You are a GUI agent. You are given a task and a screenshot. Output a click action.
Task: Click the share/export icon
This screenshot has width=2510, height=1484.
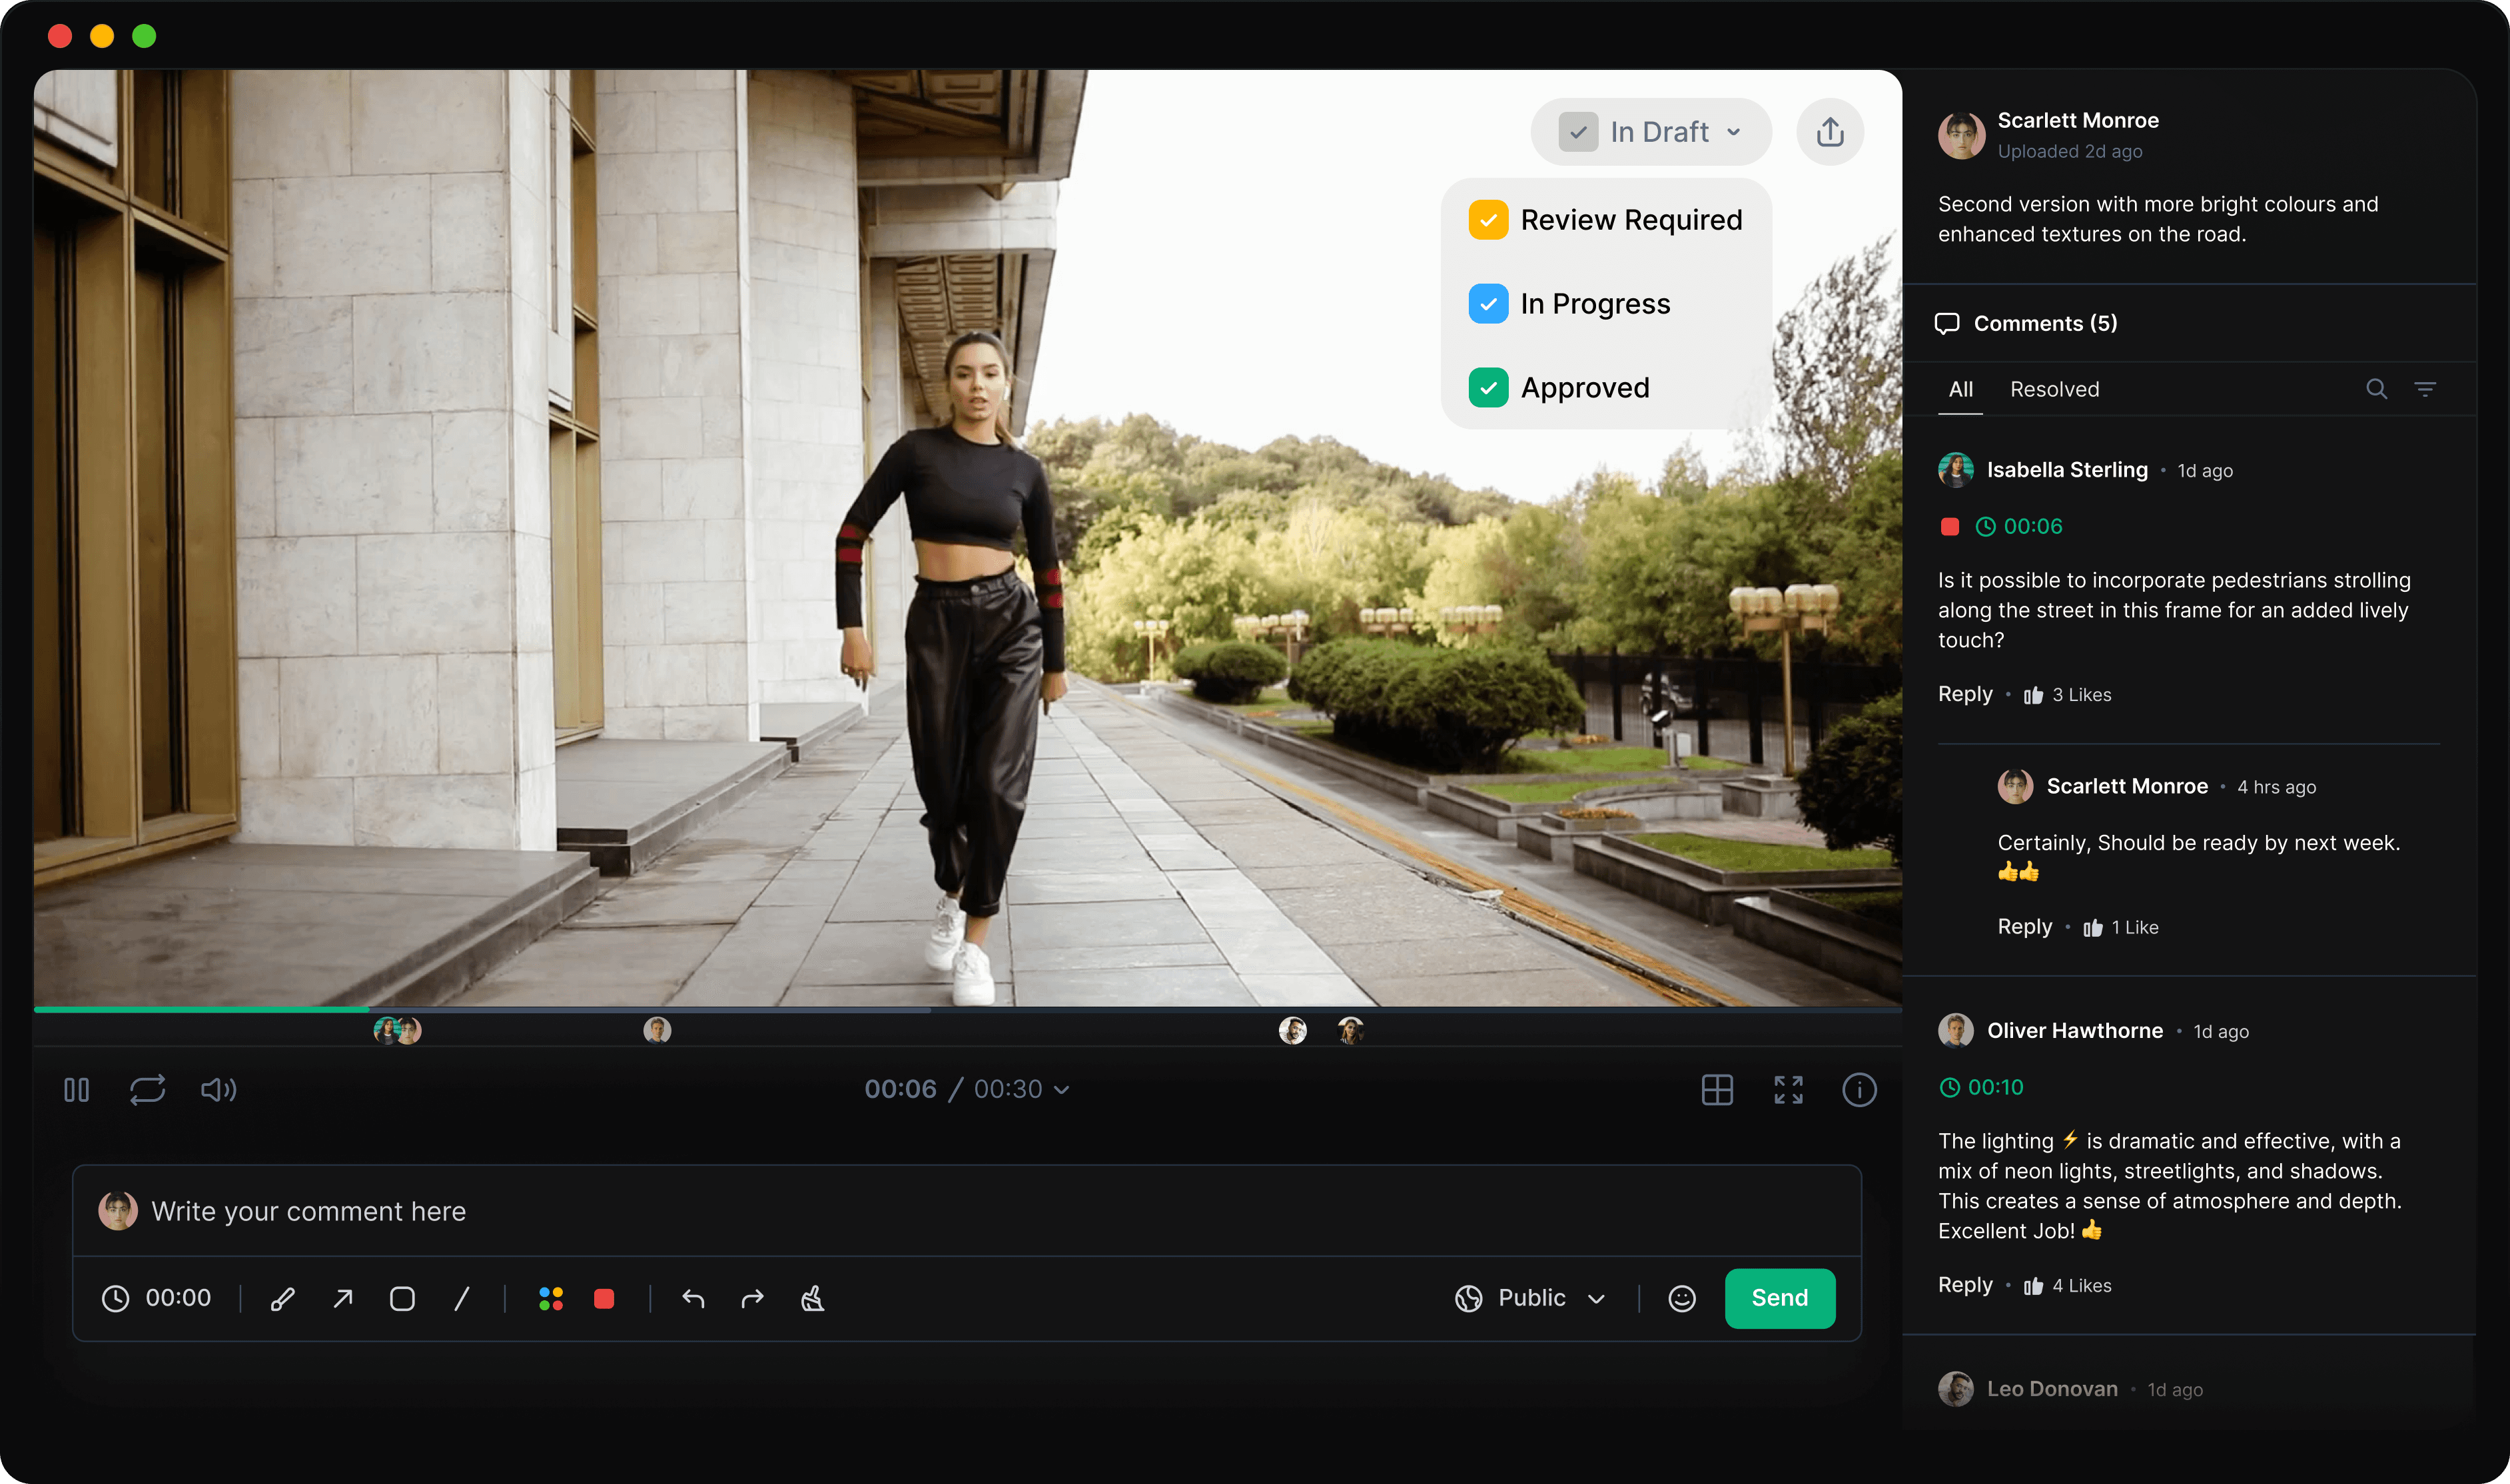click(1829, 132)
